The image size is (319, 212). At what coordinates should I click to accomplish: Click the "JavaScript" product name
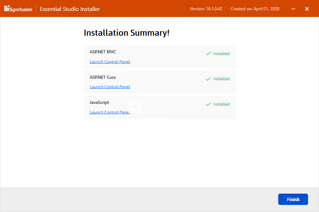99,102
